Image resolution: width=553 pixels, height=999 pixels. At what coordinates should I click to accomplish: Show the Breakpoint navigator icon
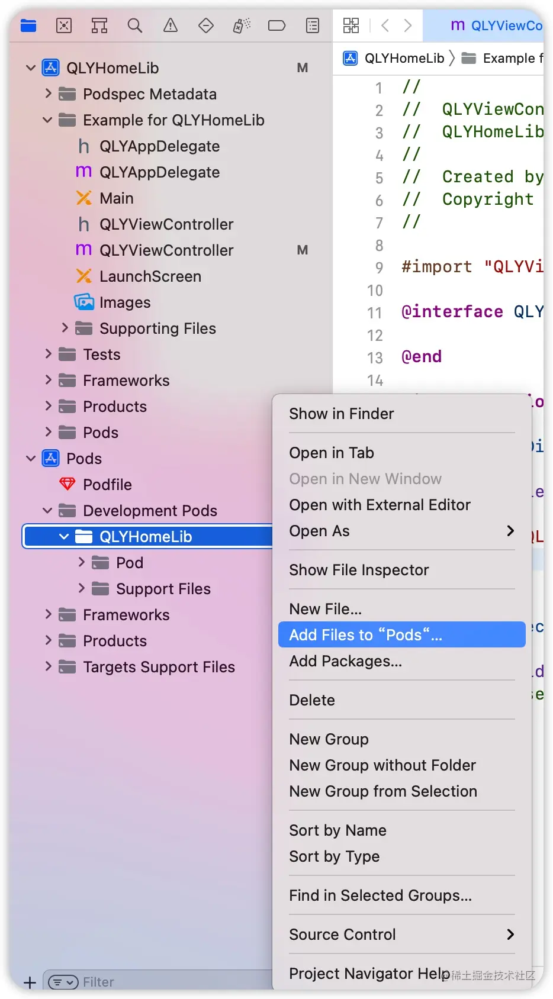(x=277, y=25)
